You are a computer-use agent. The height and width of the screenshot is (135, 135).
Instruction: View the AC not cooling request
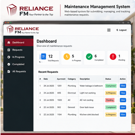pos(123,100)
